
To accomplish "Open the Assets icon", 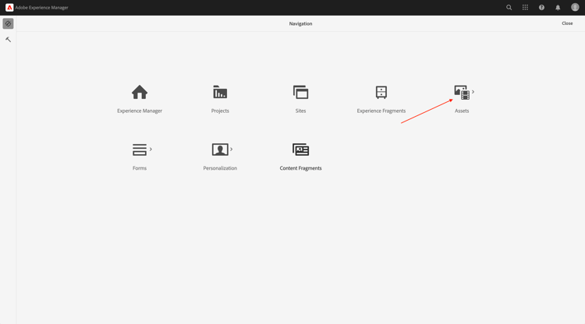I will click(462, 93).
